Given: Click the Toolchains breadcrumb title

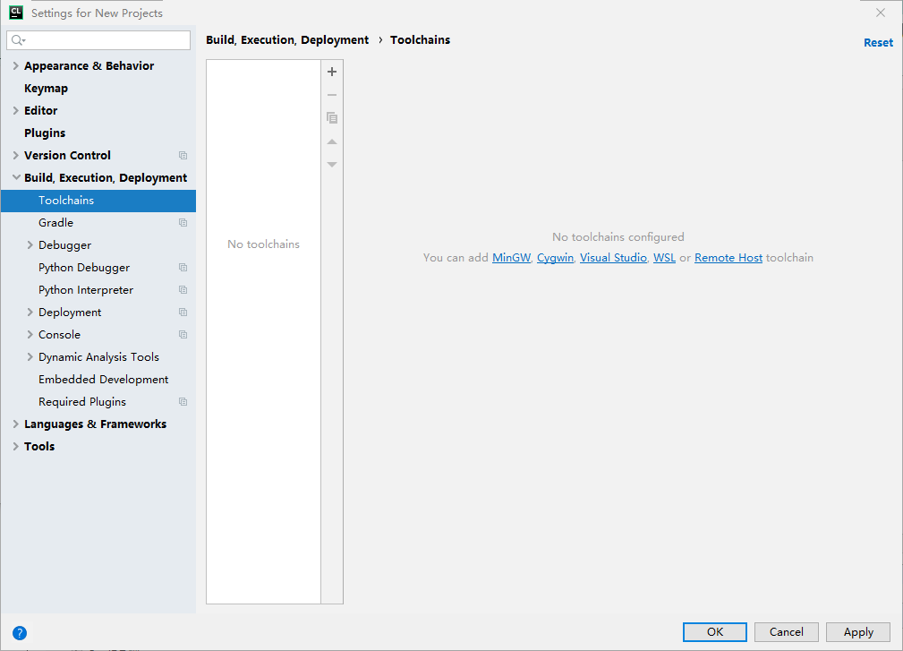Looking at the screenshot, I should (421, 39).
